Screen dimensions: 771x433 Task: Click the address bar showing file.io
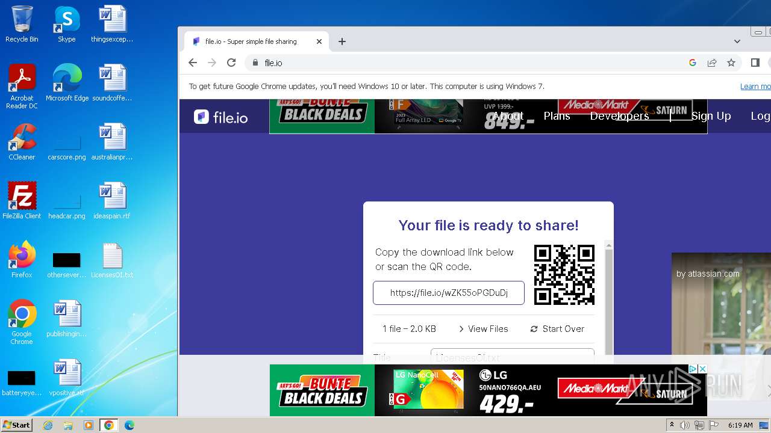click(464, 63)
